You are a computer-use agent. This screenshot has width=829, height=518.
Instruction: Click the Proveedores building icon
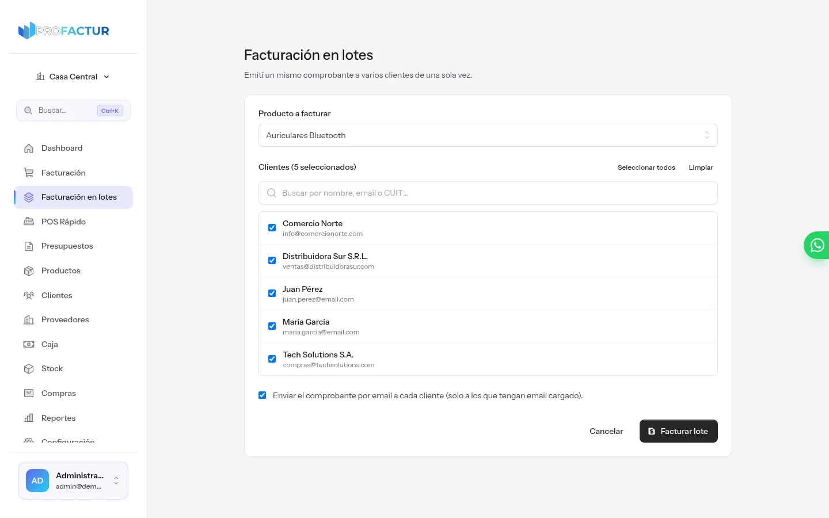(x=29, y=320)
